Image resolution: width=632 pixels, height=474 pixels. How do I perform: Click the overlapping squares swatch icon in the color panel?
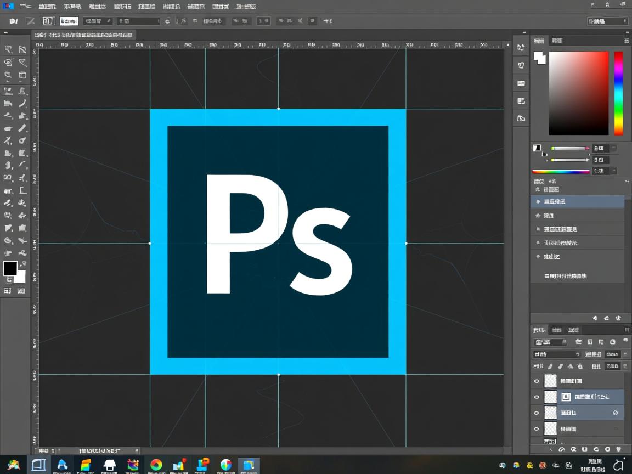[x=540, y=58]
